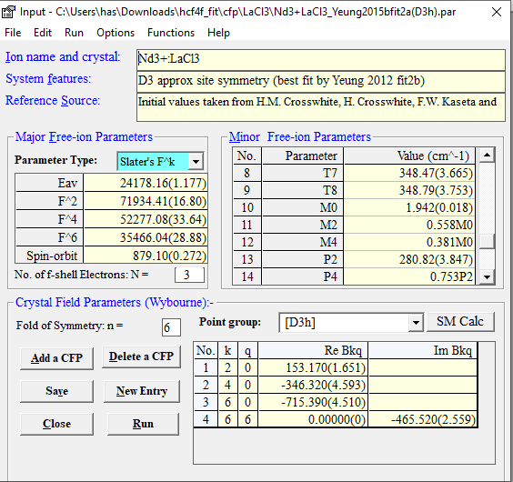This screenshot has height=482, width=513.
Task: Open the Run menu
Action: [x=74, y=33]
